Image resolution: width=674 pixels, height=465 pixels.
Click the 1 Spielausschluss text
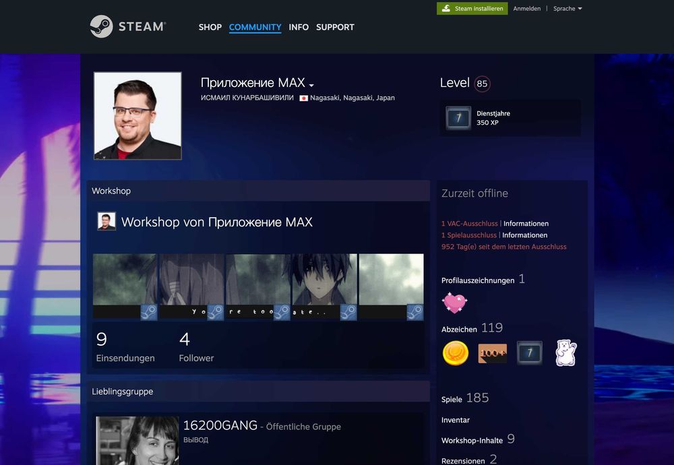pyautogui.click(x=469, y=235)
